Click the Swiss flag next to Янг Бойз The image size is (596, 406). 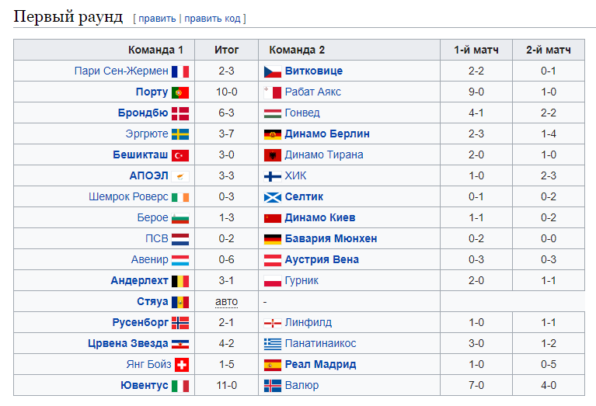[x=182, y=365]
